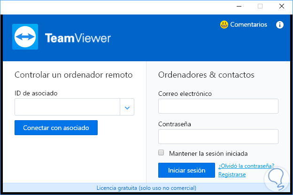Viewport: 293px width, 195px height.
Task: Open the Registrarse link
Action: point(232,174)
